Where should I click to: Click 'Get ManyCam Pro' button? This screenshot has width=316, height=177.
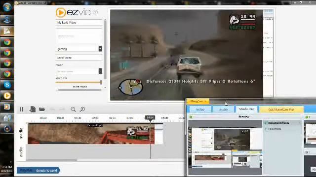coord(281,109)
